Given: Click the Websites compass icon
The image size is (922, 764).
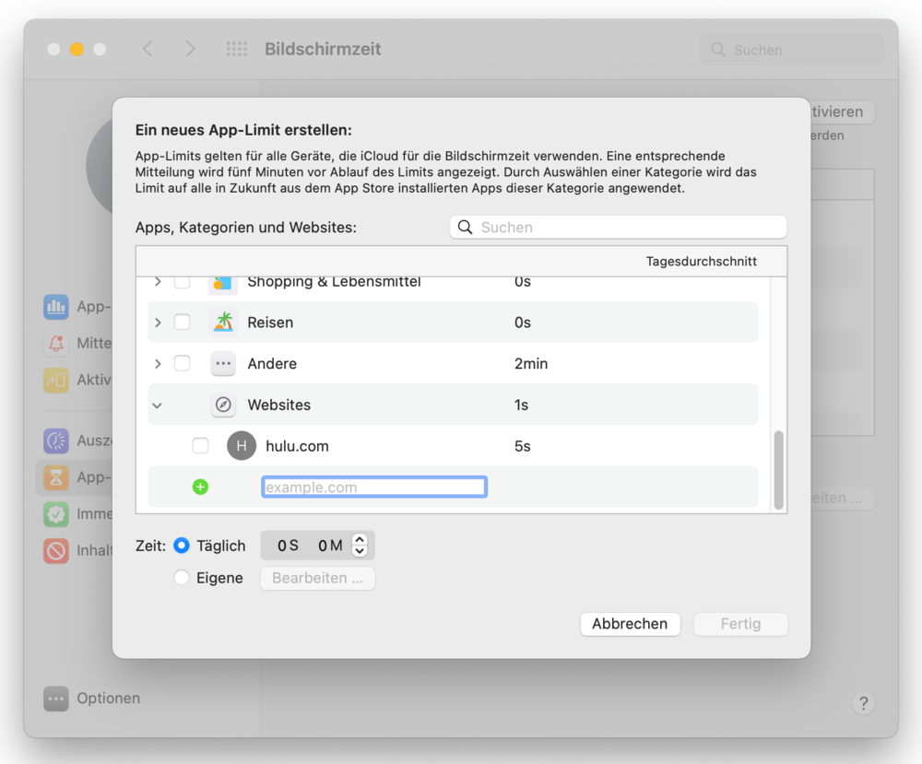Looking at the screenshot, I should click(x=223, y=405).
